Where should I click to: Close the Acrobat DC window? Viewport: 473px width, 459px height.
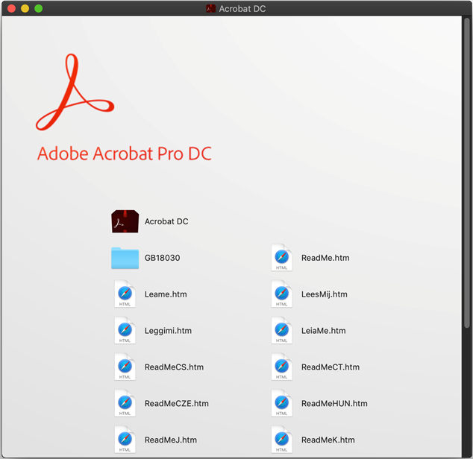point(11,8)
